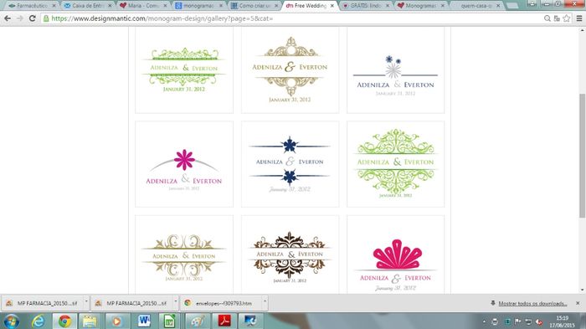This screenshot has height=329, width=586.
Task: Select the gold scrollwork monogram with January date
Action: 290,69
